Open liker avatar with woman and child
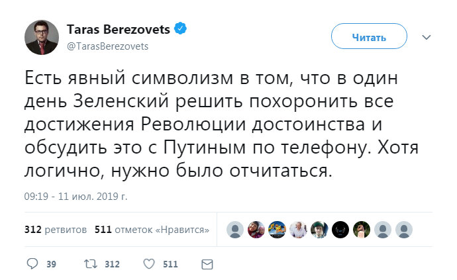 (x=256, y=230)
